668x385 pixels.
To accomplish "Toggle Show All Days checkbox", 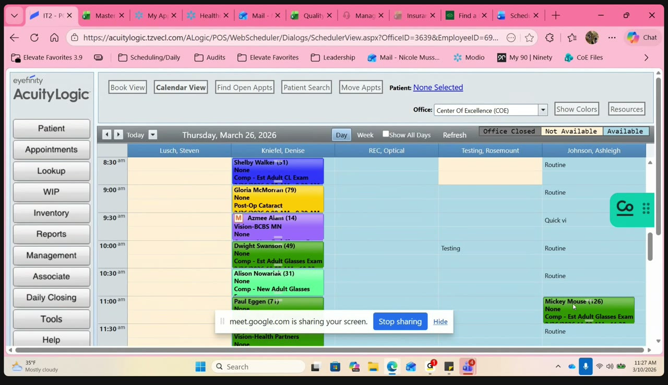I will pos(386,134).
